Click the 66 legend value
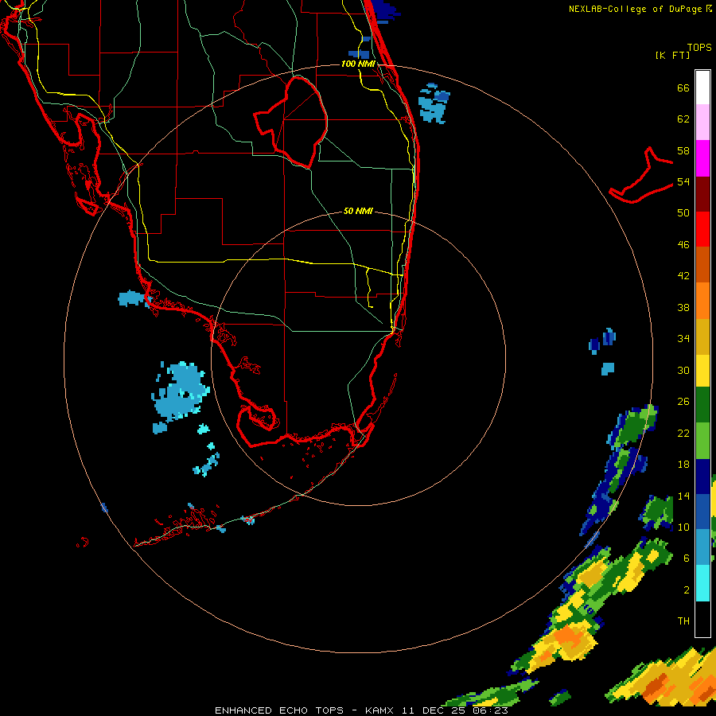The height and width of the screenshot is (716, 716). (x=683, y=88)
